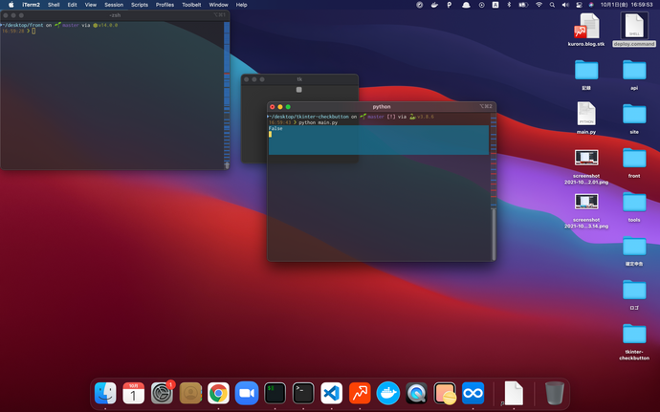Click the 'False' output in the python terminal
This screenshot has height=412, width=660.
275,128
